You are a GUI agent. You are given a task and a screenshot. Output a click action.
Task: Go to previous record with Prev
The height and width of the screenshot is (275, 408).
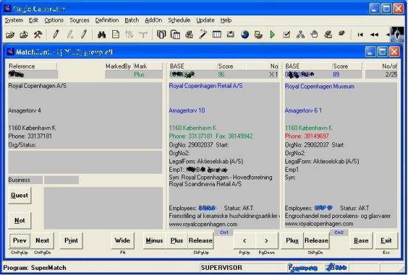(20, 240)
